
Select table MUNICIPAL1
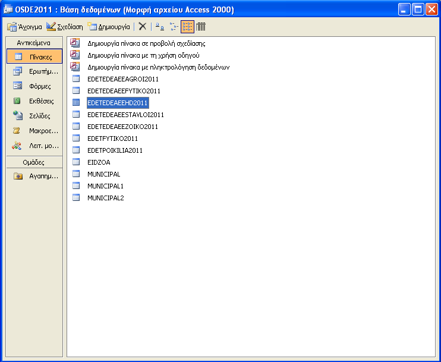click(105, 186)
